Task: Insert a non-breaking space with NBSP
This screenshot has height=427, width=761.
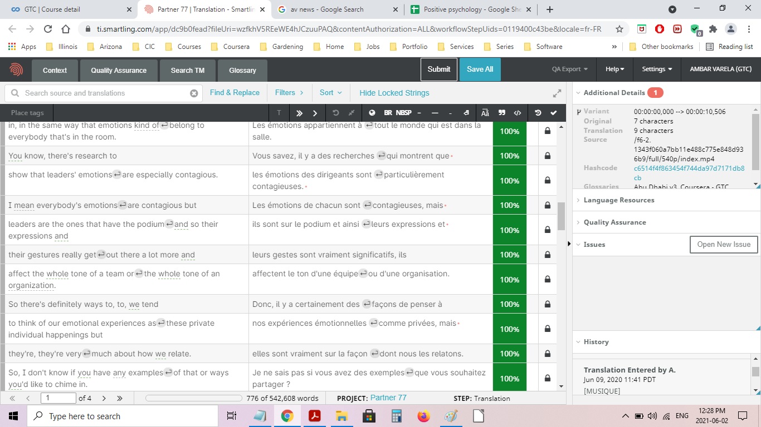Action: pyautogui.click(x=404, y=113)
